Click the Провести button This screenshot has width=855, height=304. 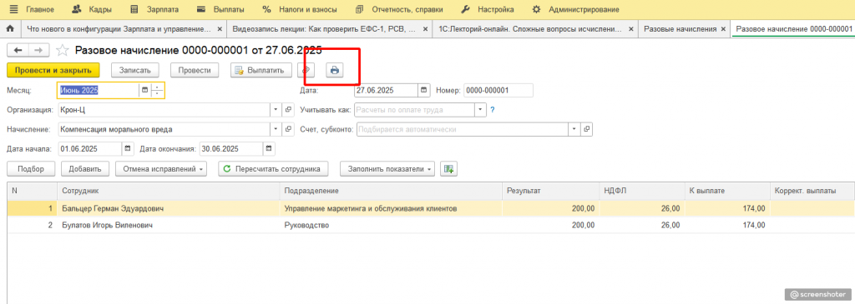pos(194,70)
